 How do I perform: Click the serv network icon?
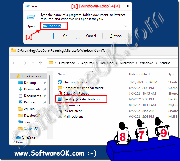point(21,122)
